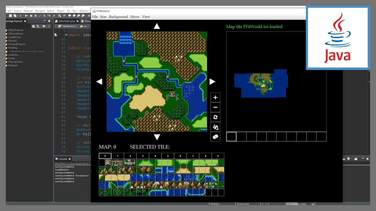Click Resume debug icon in Eclipse toolbar

click(26, 16)
